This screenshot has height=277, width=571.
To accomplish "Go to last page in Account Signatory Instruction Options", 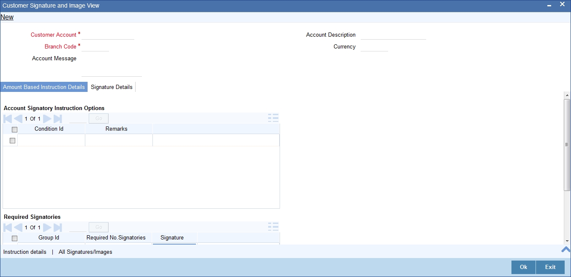I will coord(58,119).
